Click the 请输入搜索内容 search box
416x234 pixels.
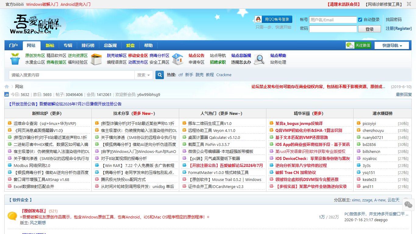(x=72, y=75)
